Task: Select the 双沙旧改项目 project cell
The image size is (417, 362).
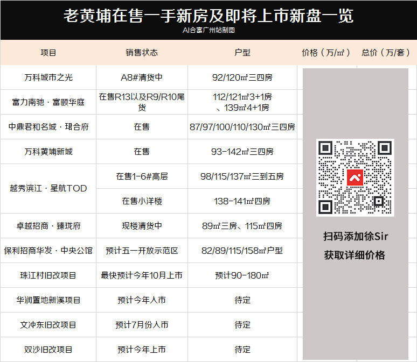Action: (x=48, y=350)
